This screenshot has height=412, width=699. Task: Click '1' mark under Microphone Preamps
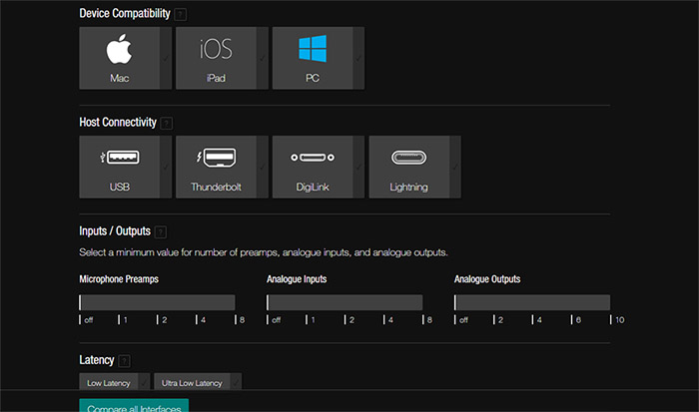pyautogui.click(x=124, y=320)
